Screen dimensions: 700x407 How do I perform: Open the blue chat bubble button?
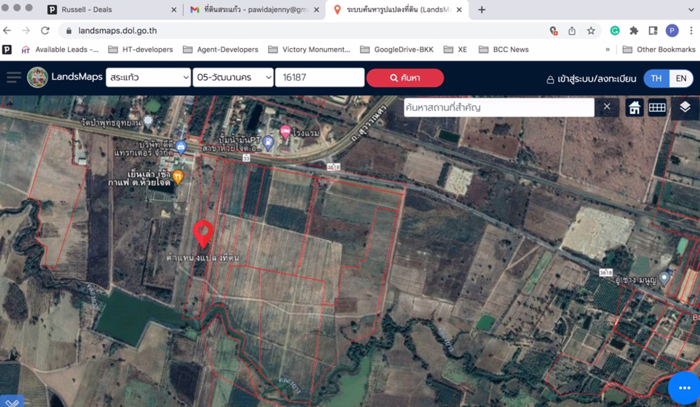684,388
